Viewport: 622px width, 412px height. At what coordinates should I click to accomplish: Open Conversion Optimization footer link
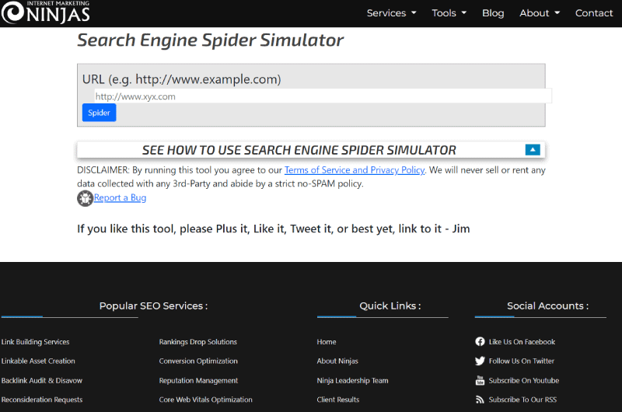pyautogui.click(x=198, y=361)
